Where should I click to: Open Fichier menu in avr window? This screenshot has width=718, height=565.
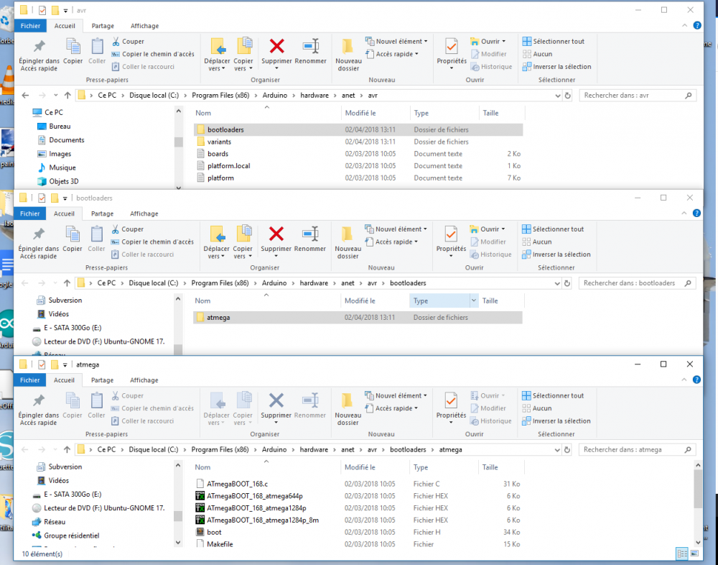30,26
